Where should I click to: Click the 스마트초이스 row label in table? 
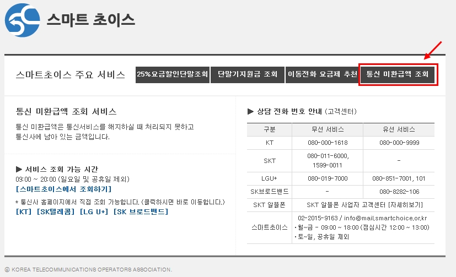pyautogui.click(x=270, y=227)
